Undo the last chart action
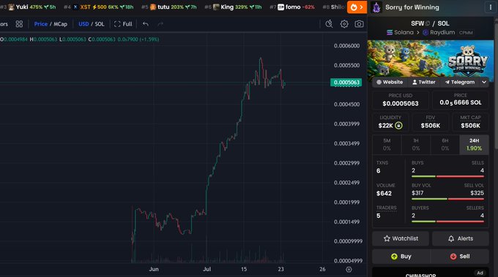This screenshot has width=498, height=277. click(146, 24)
